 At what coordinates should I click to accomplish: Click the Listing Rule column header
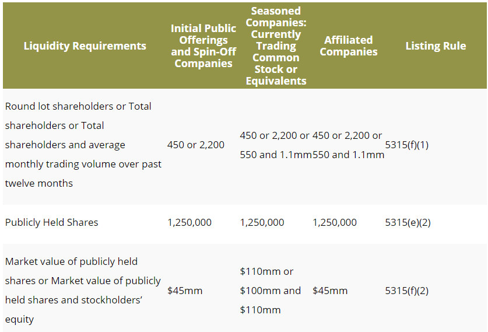click(436, 46)
